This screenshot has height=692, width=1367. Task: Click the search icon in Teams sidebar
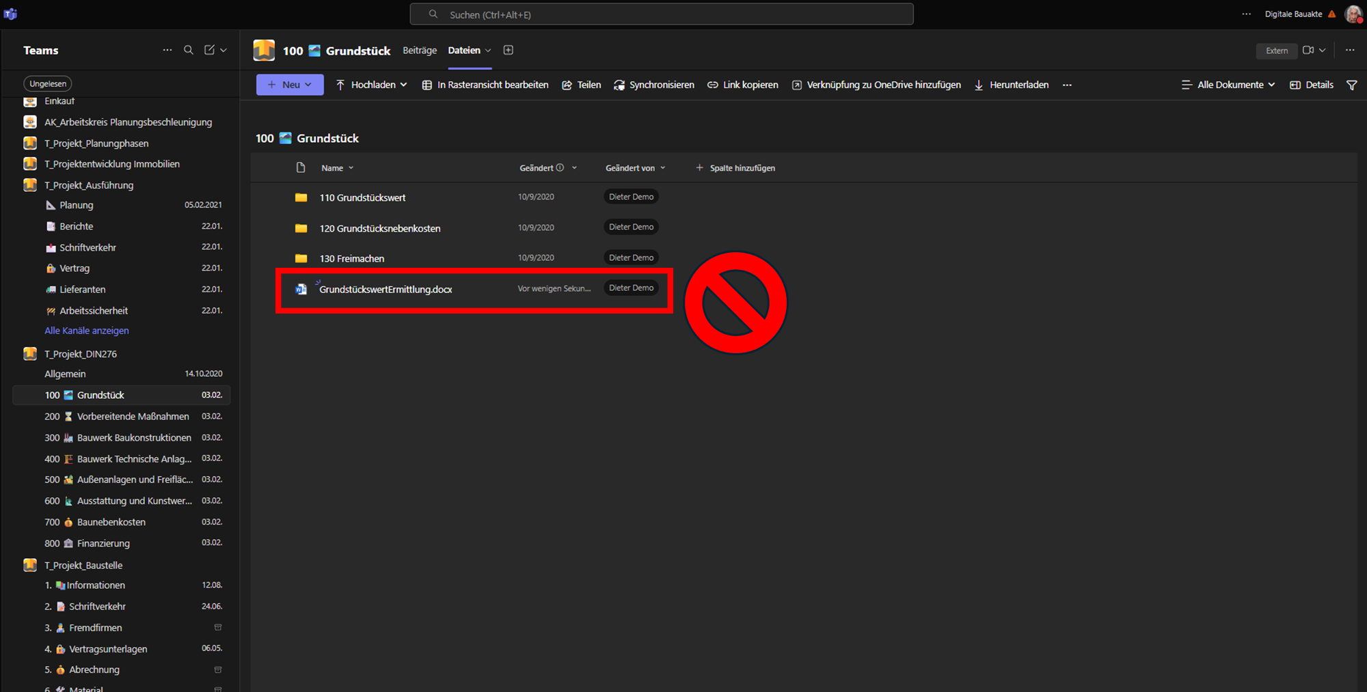click(x=189, y=50)
